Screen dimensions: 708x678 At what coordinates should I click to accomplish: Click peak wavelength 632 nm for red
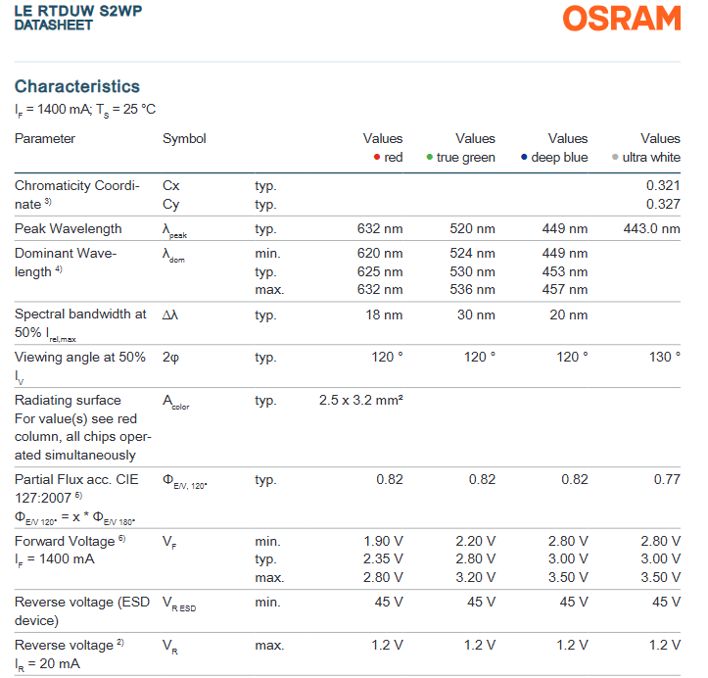pyautogui.click(x=380, y=228)
